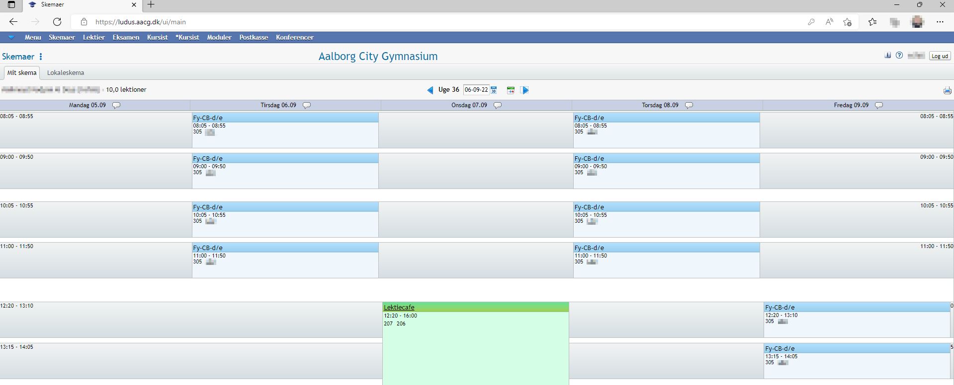
Task: Expand the blue dropdown arrow left of Menu
Action: pos(11,37)
